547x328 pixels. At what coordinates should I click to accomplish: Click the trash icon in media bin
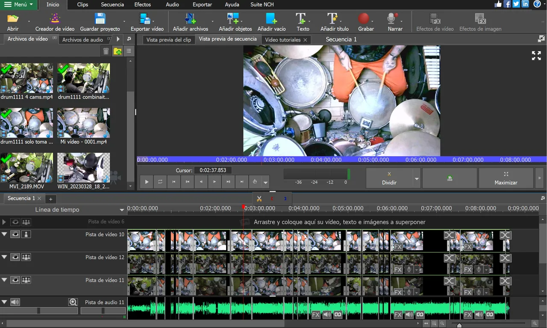[x=106, y=51]
